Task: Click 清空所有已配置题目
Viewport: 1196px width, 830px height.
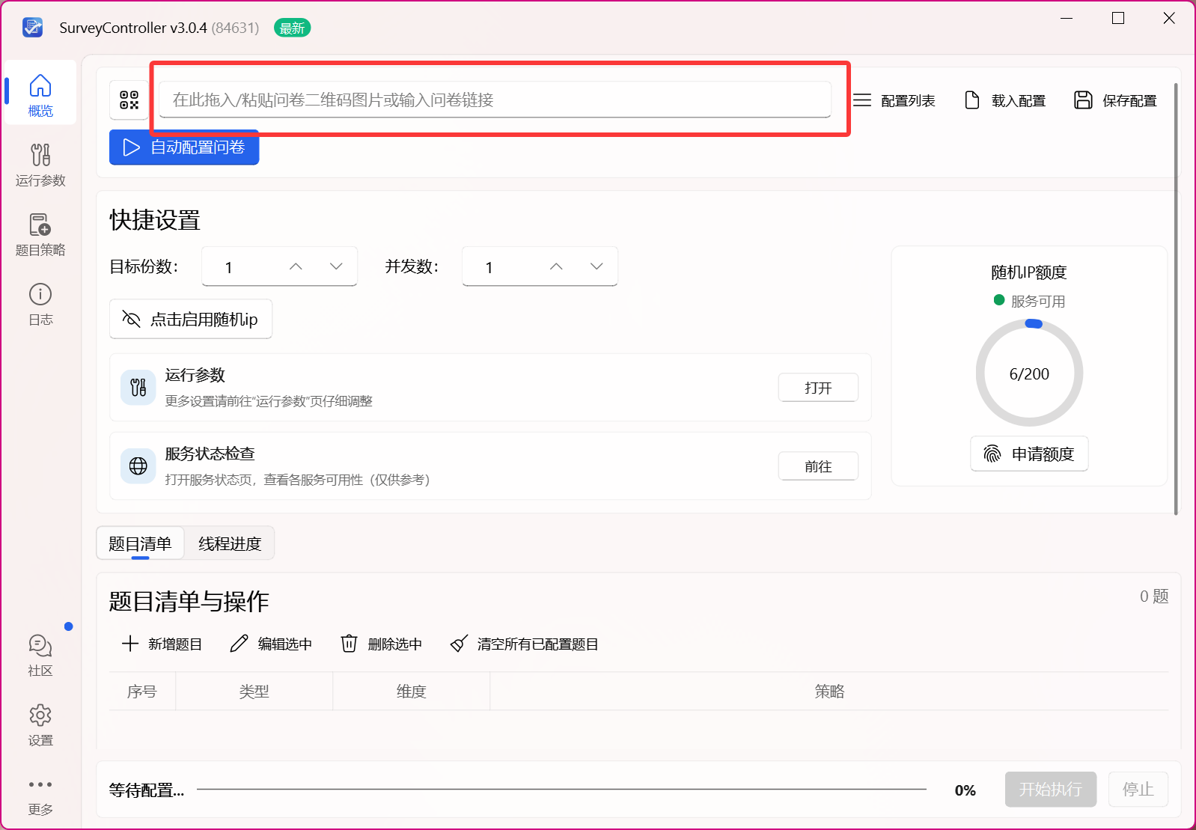Action: click(525, 644)
